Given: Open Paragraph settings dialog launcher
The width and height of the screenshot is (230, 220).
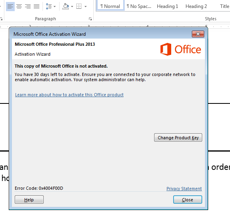Looking at the screenshot, I should 90,19.
